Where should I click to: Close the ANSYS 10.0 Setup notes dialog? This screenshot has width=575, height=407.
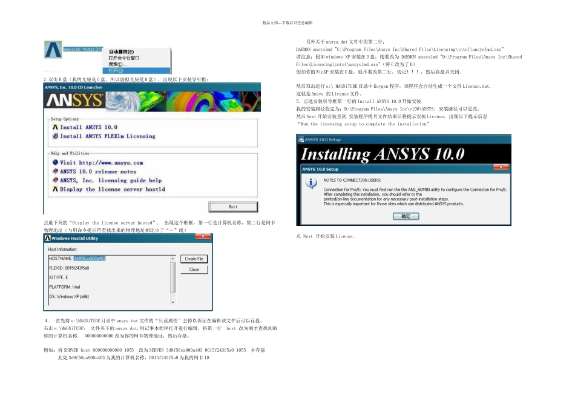[x=501, y=167]
